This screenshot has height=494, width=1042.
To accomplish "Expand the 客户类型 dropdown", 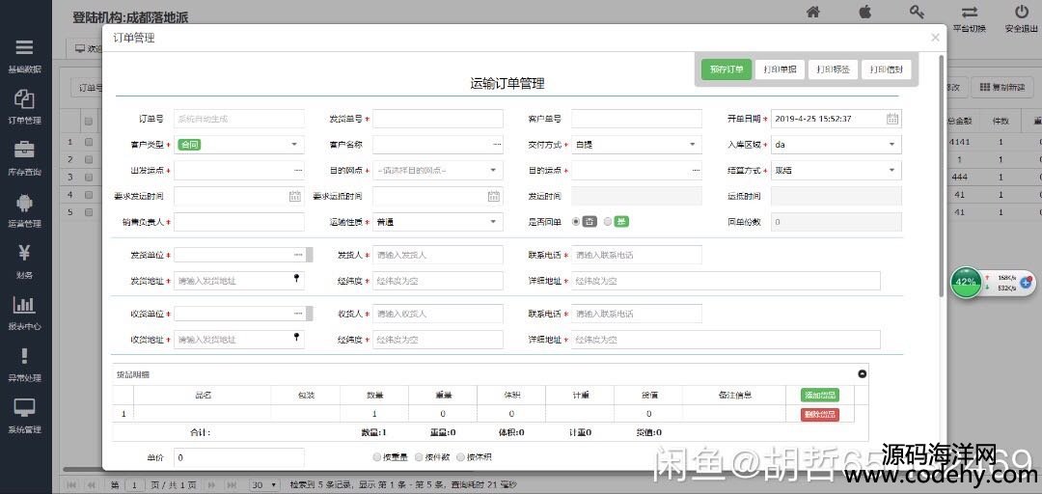I will pyautogui.click(x=294, y=145).
